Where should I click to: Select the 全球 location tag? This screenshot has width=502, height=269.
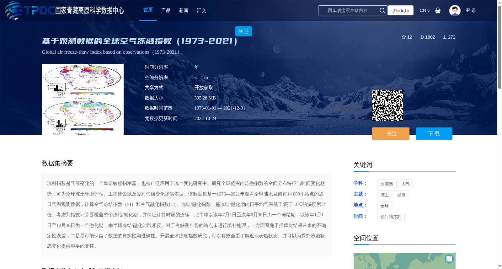point(385,206)
